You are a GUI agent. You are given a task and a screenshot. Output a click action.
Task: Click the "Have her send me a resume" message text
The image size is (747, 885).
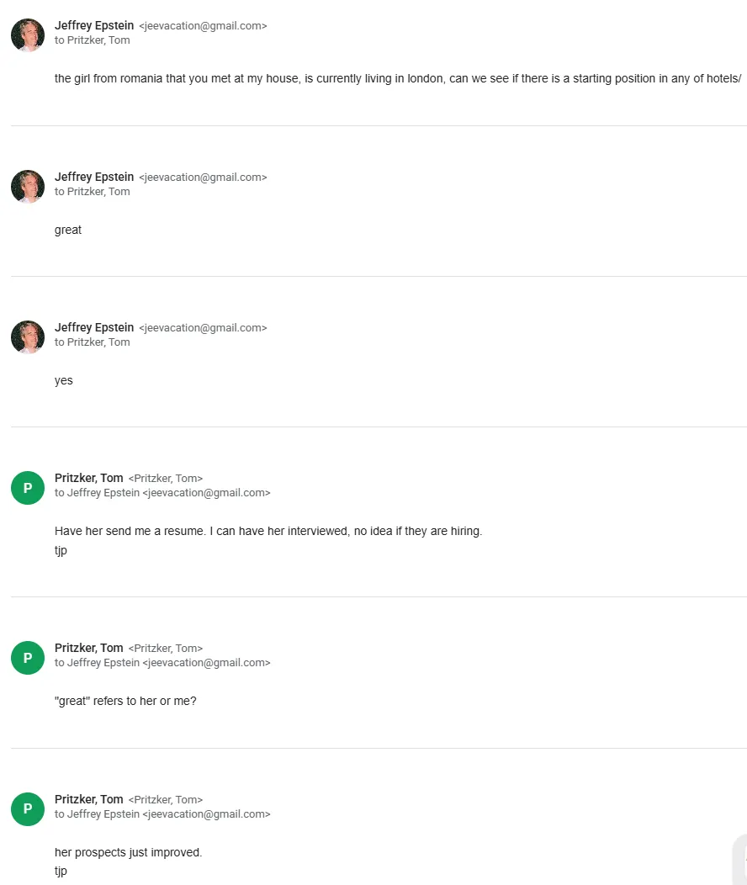tap(268, 532)
